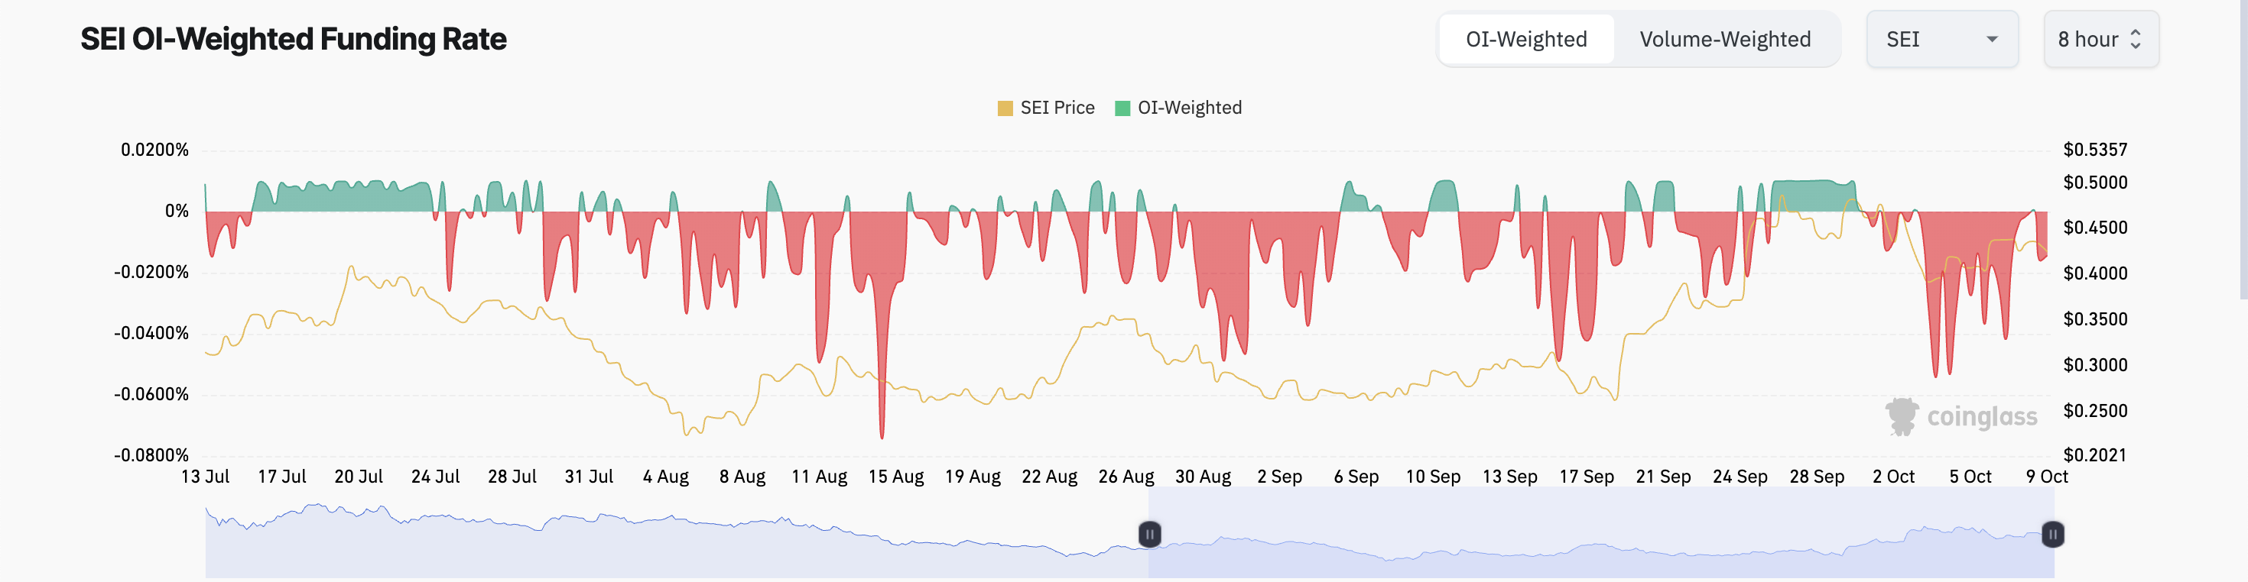Toggle the SEI Price legend series
The width and height of the screenshot is (2248, 582).
[1045, 108]
